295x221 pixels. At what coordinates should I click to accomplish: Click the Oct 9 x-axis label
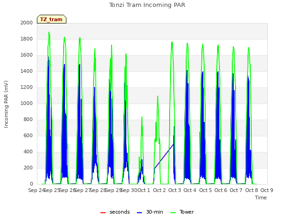point(267,190)
